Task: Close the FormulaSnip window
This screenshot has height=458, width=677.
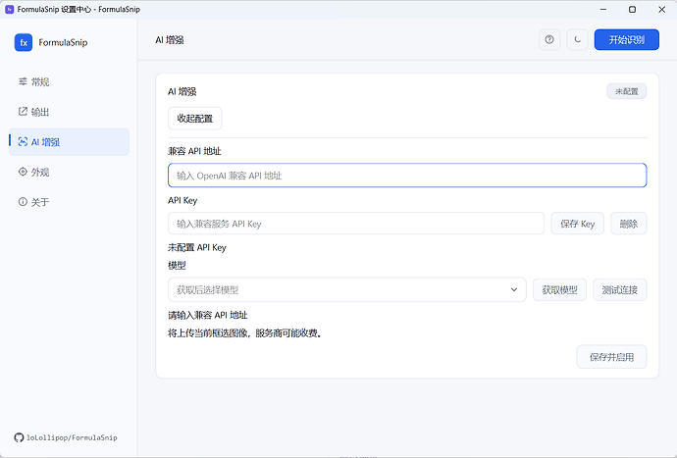Action: tap(661, 9)
